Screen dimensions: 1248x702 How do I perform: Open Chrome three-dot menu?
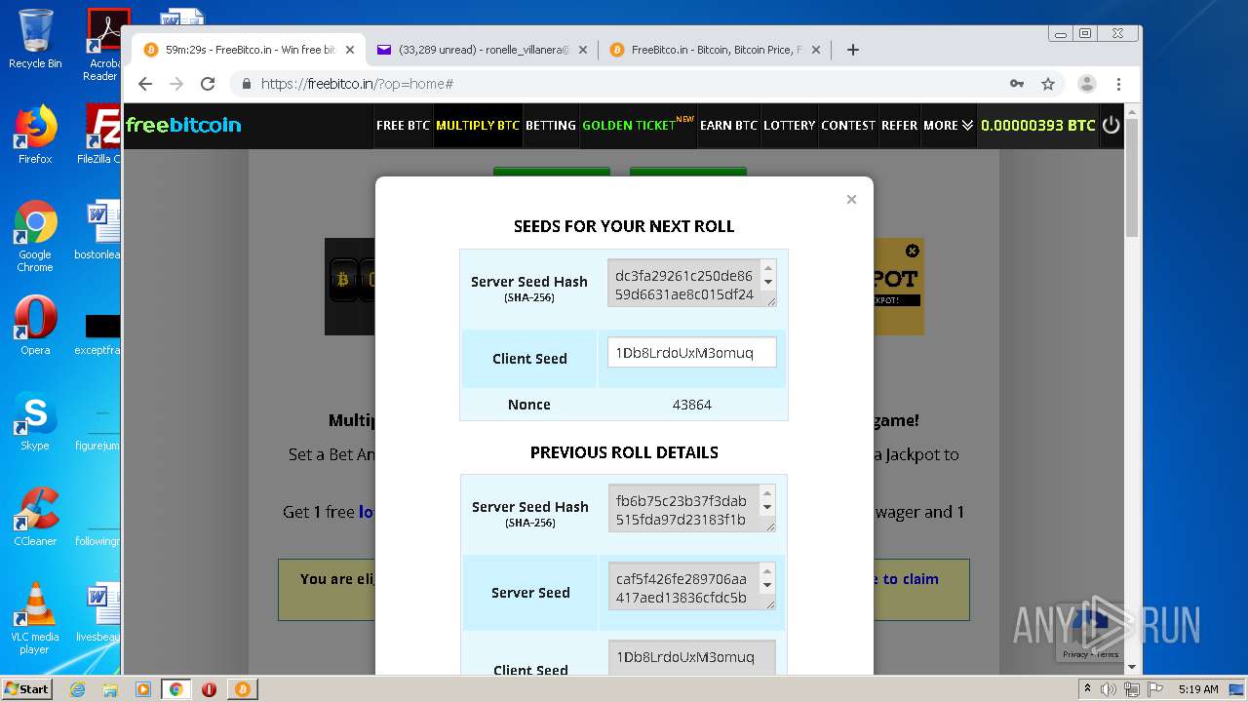pyautogui.click(x=1119, y=84)
